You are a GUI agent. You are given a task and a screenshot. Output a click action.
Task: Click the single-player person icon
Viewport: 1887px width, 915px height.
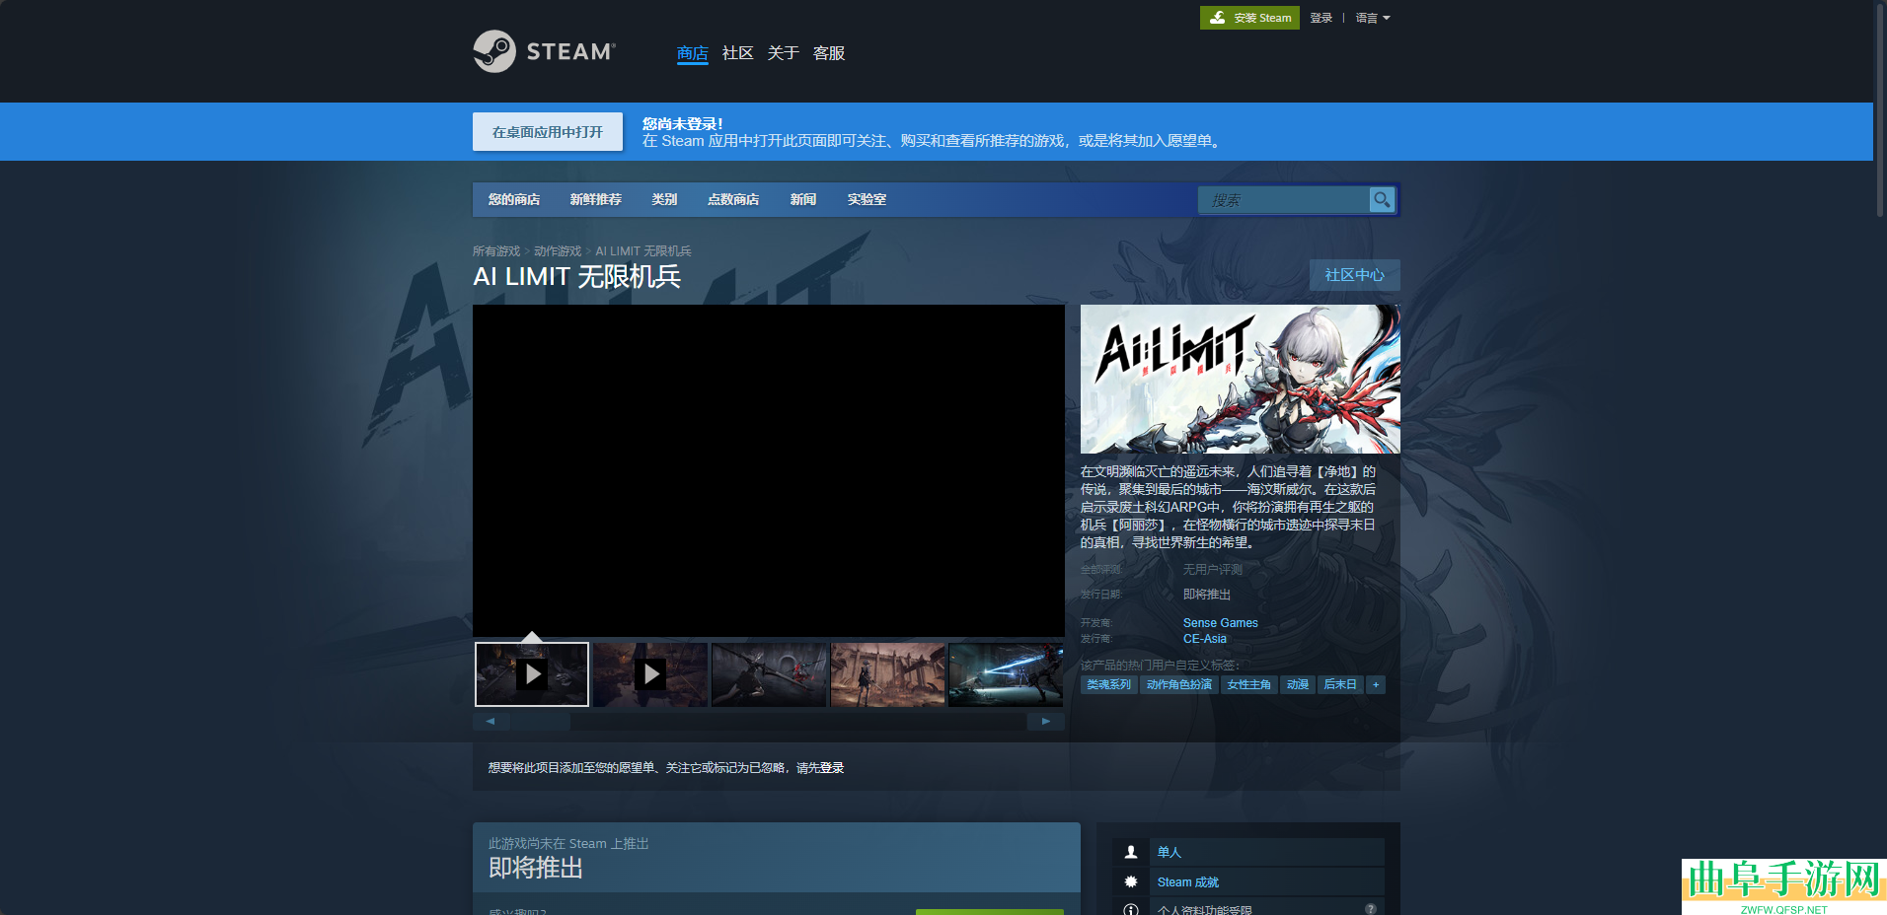pos(1131,852)
